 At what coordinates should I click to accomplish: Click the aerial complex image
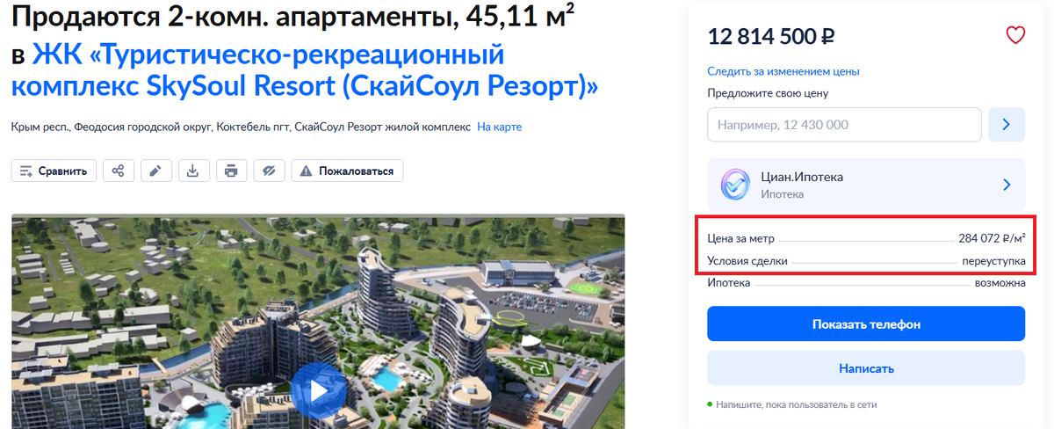tap(318, 322)
